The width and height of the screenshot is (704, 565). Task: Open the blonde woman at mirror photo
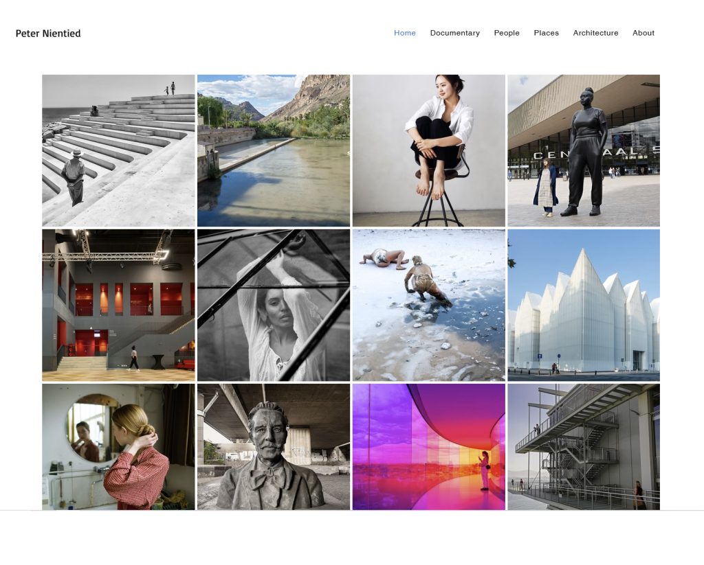(x=118, y=447)
